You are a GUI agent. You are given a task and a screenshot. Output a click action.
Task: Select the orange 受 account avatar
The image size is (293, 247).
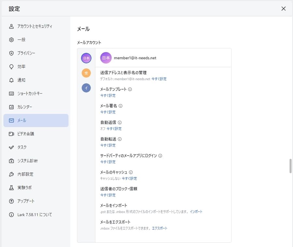[x=86, y=73]
